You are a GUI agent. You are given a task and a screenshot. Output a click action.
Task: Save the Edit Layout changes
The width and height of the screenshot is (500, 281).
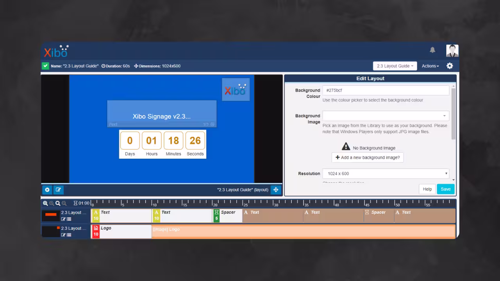(x=445, y=189)
